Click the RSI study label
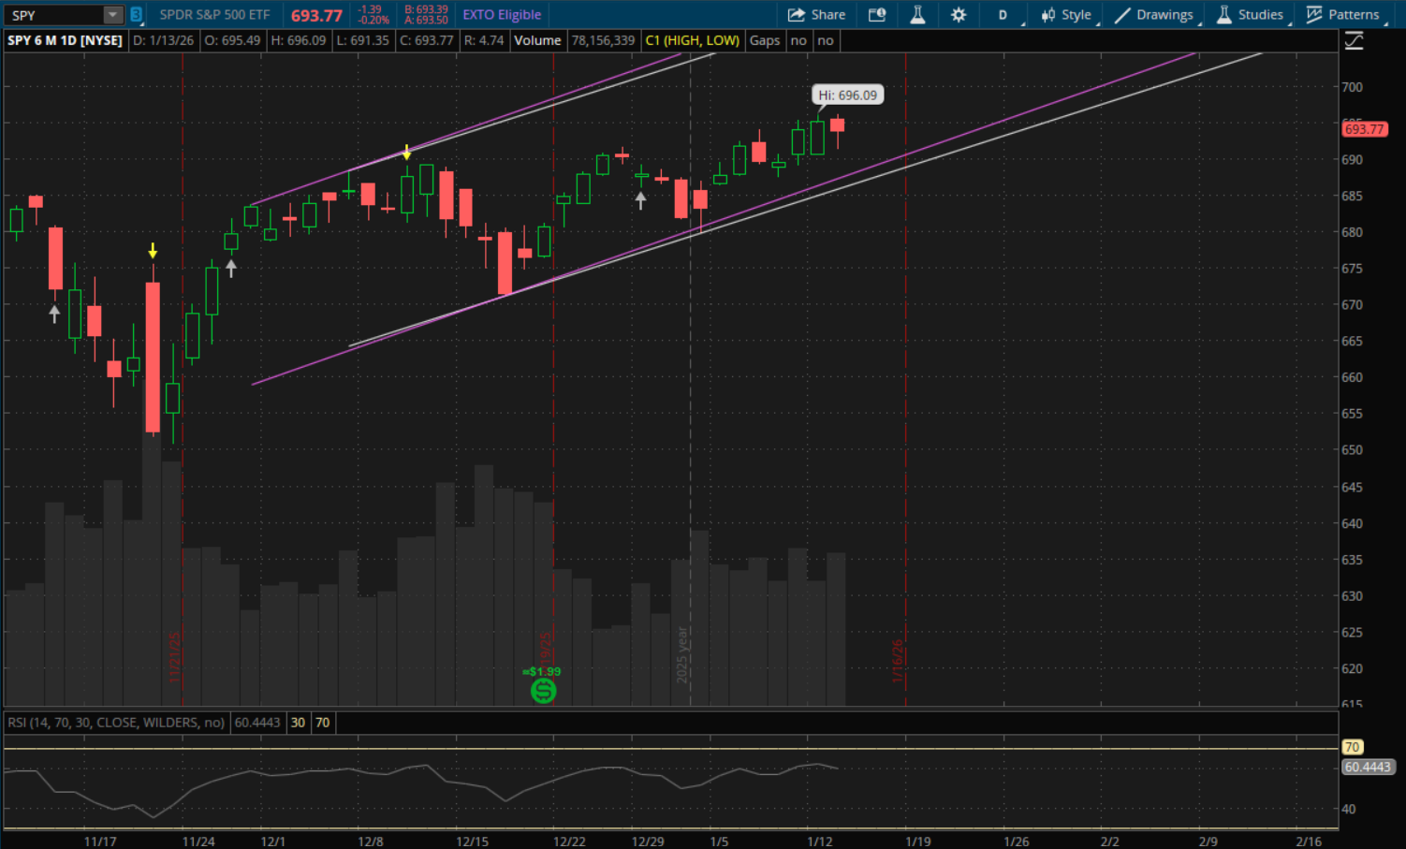1406x849 pixels. tap(116, 723)
